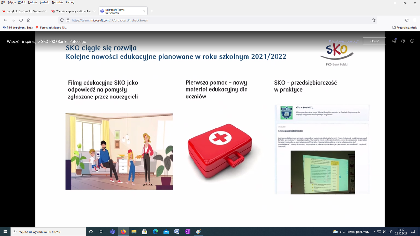Viewport: 420px width, 236px height.
Task: Open the Widok menu
Action: (22, 2)
